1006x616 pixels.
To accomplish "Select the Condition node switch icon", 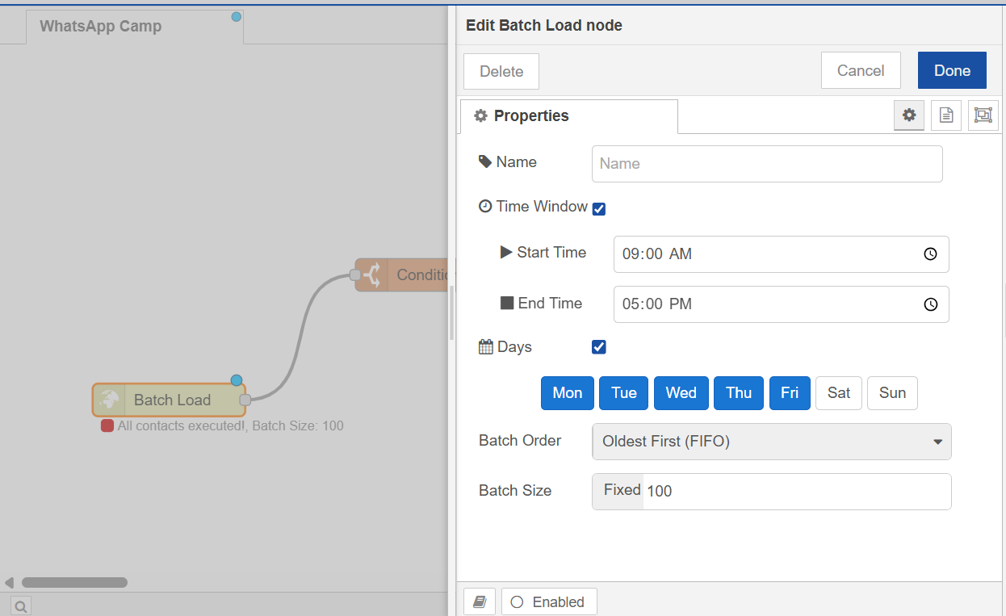I will (x=371, y=275).
